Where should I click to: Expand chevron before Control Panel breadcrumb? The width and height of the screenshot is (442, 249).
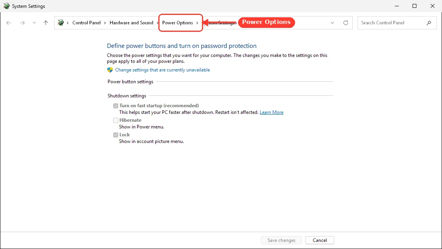pos(68,23)
